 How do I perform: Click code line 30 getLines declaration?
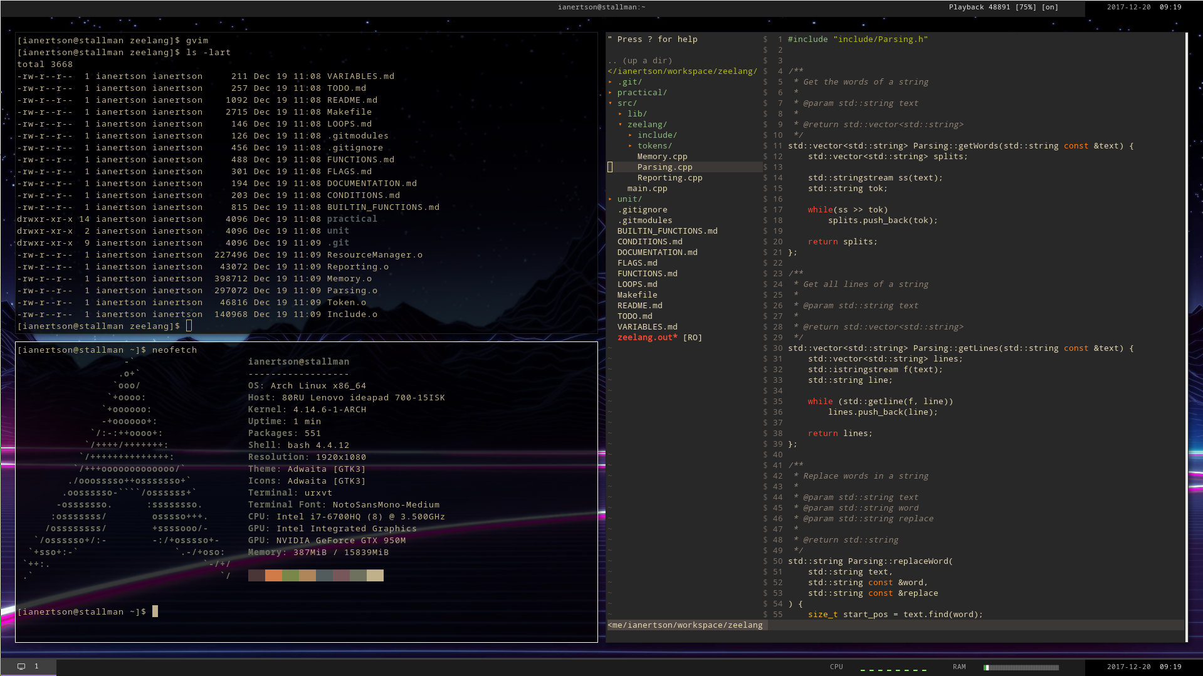point(960,348)
